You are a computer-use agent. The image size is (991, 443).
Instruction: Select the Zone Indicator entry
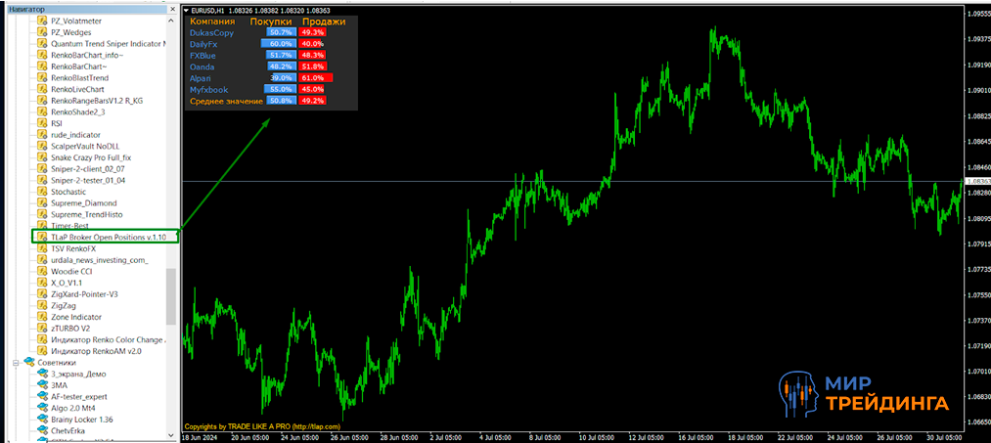pos(75,317)
